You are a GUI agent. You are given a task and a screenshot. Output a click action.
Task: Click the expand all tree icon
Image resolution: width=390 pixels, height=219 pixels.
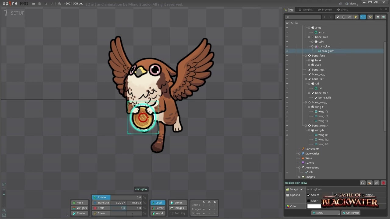tap(383, 17)
